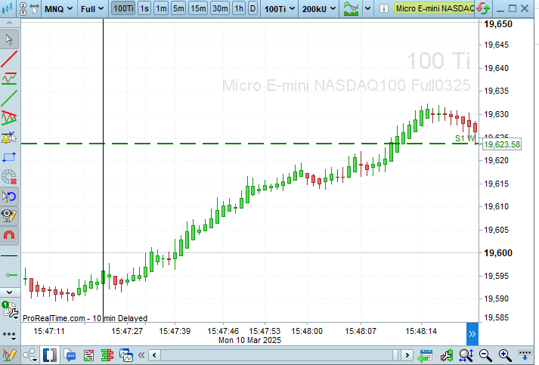
Task: Click the ruler with down arrow icon
Action: pos(525,355)
